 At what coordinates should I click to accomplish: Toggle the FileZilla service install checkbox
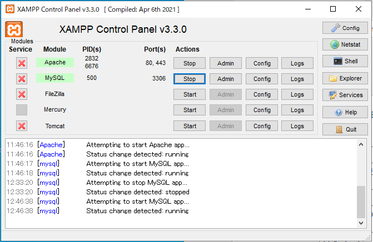22,94
